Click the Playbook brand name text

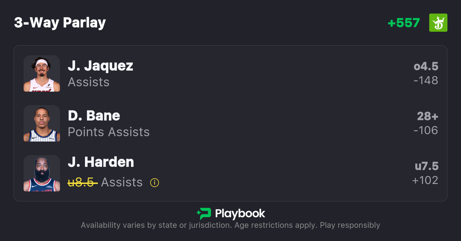240,214
